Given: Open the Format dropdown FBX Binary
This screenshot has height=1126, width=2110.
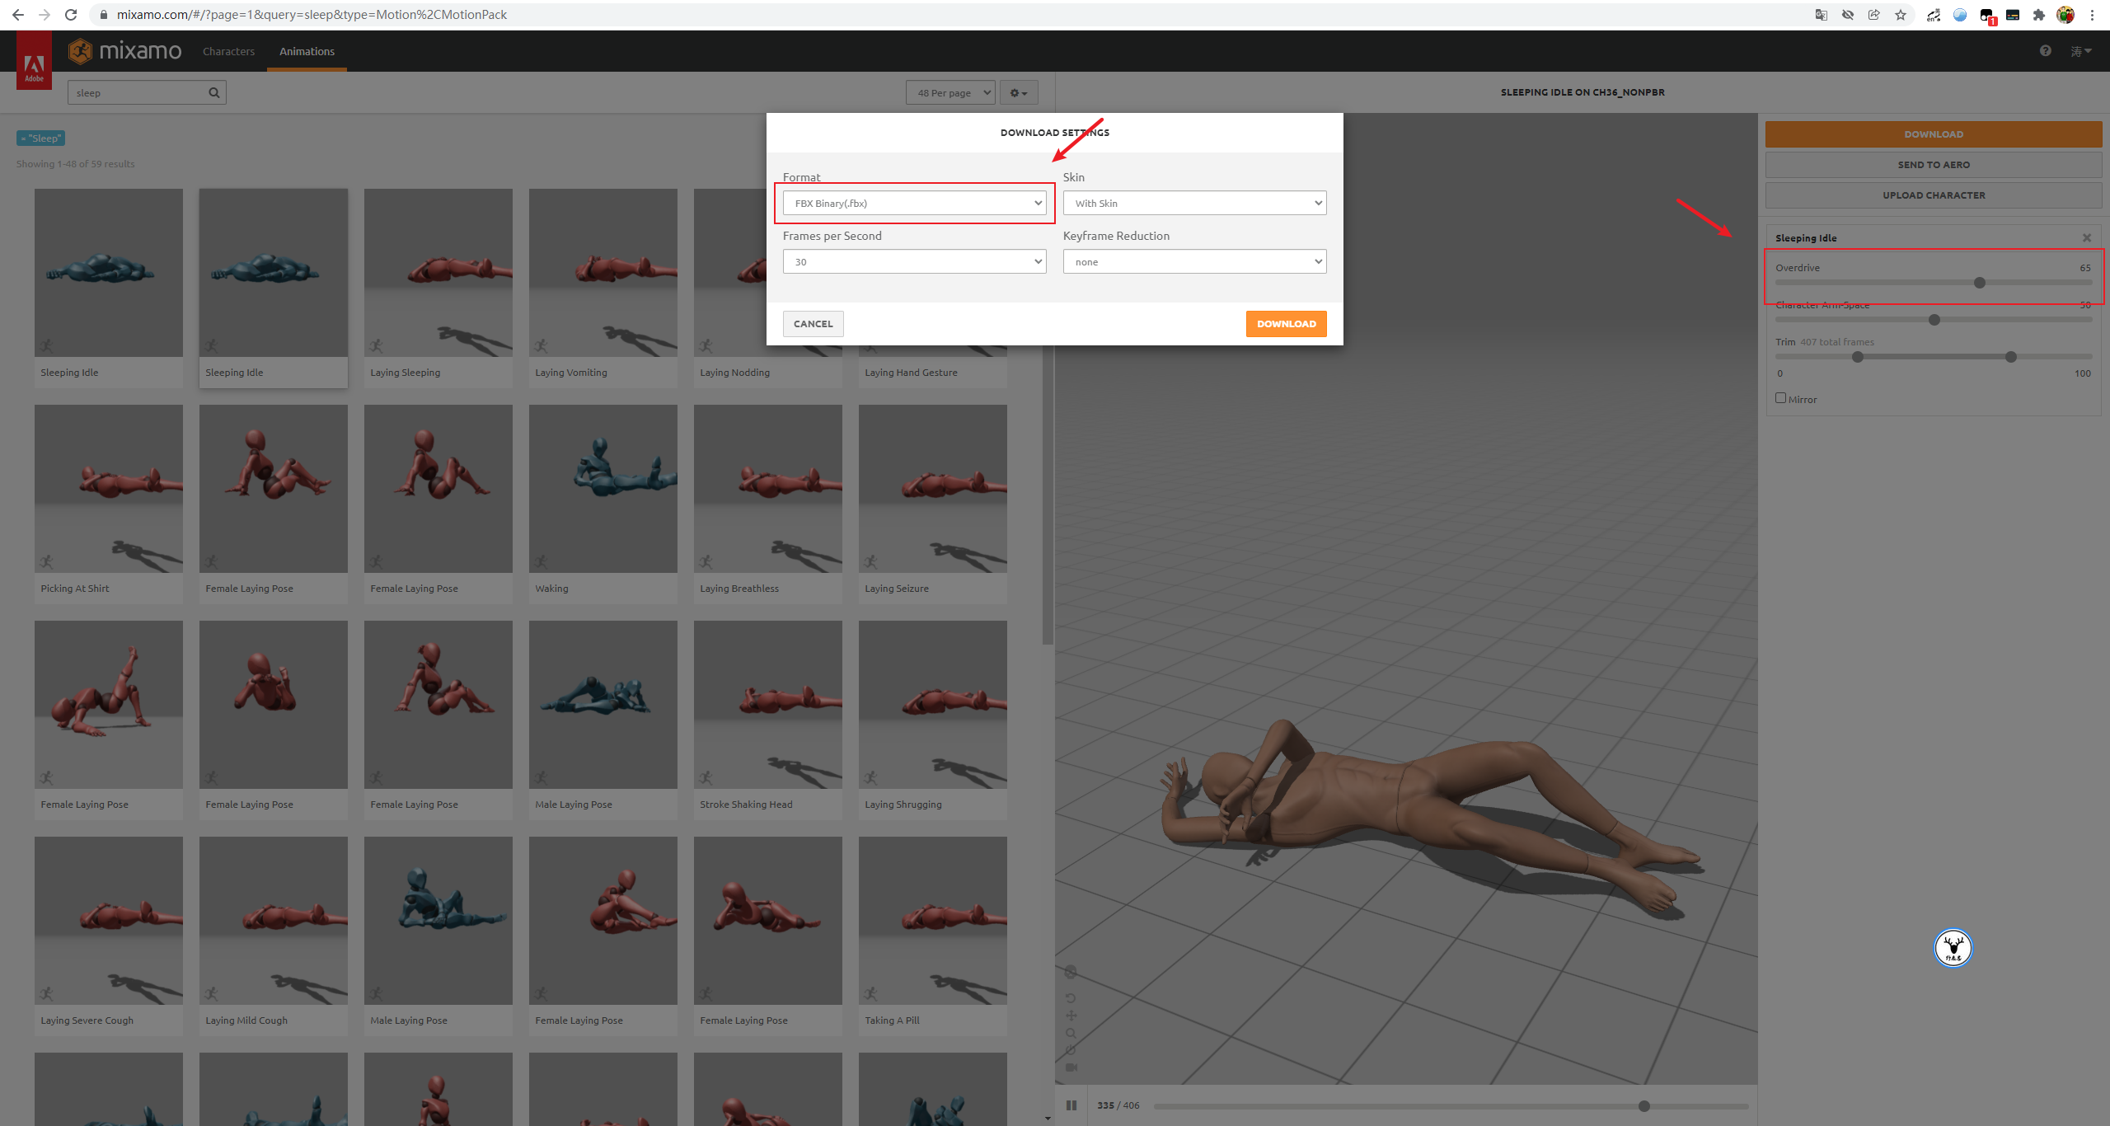Looking at the screenshot, I should 914,203.
